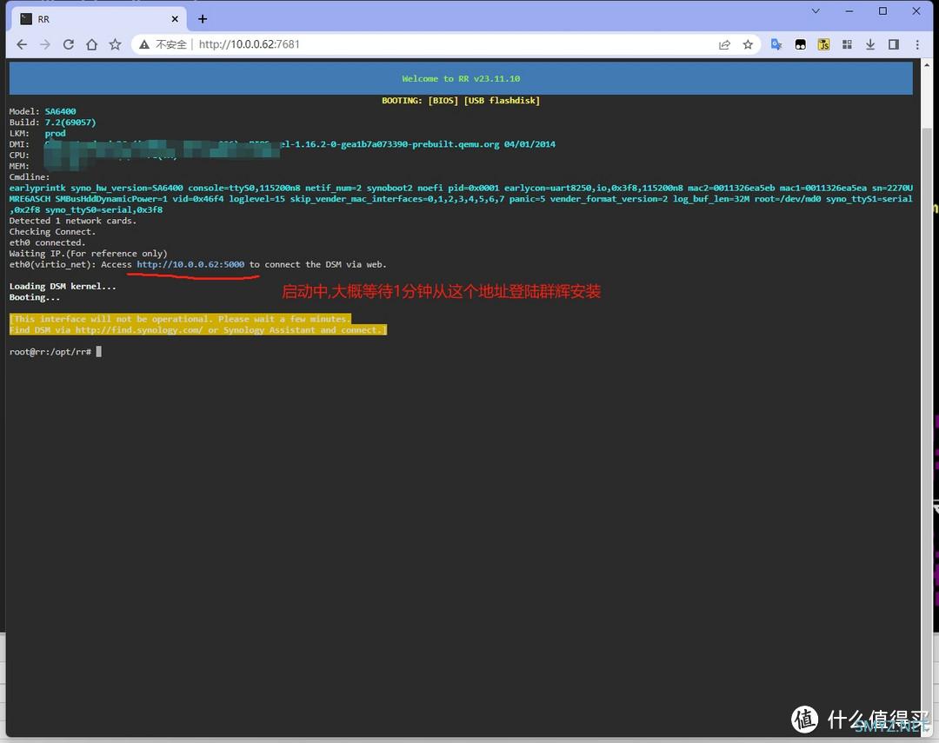This screenshot has width=939, height=743.
Task: Click the build value 7.2(69057)
Action: [x=70, y=123]
